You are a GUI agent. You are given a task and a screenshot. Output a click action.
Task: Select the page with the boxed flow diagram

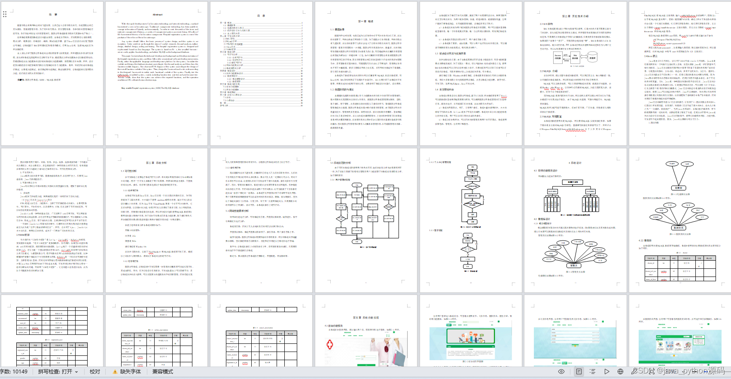[x=366, y=220]
